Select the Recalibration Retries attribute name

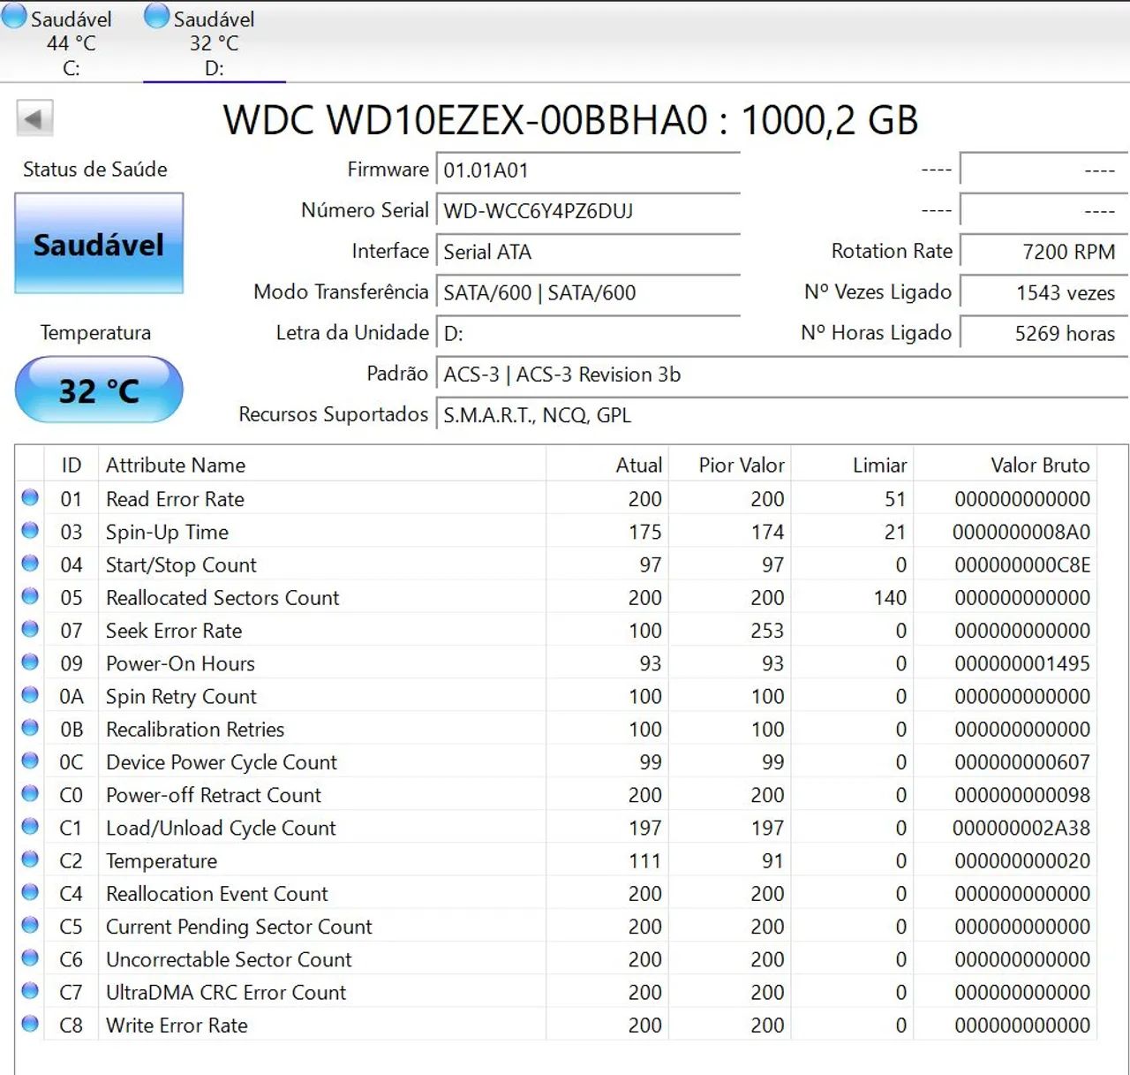pos(195,729)
